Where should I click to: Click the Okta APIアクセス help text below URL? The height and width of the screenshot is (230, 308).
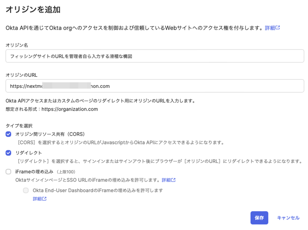pyautogui.click(x=101, y=101)
